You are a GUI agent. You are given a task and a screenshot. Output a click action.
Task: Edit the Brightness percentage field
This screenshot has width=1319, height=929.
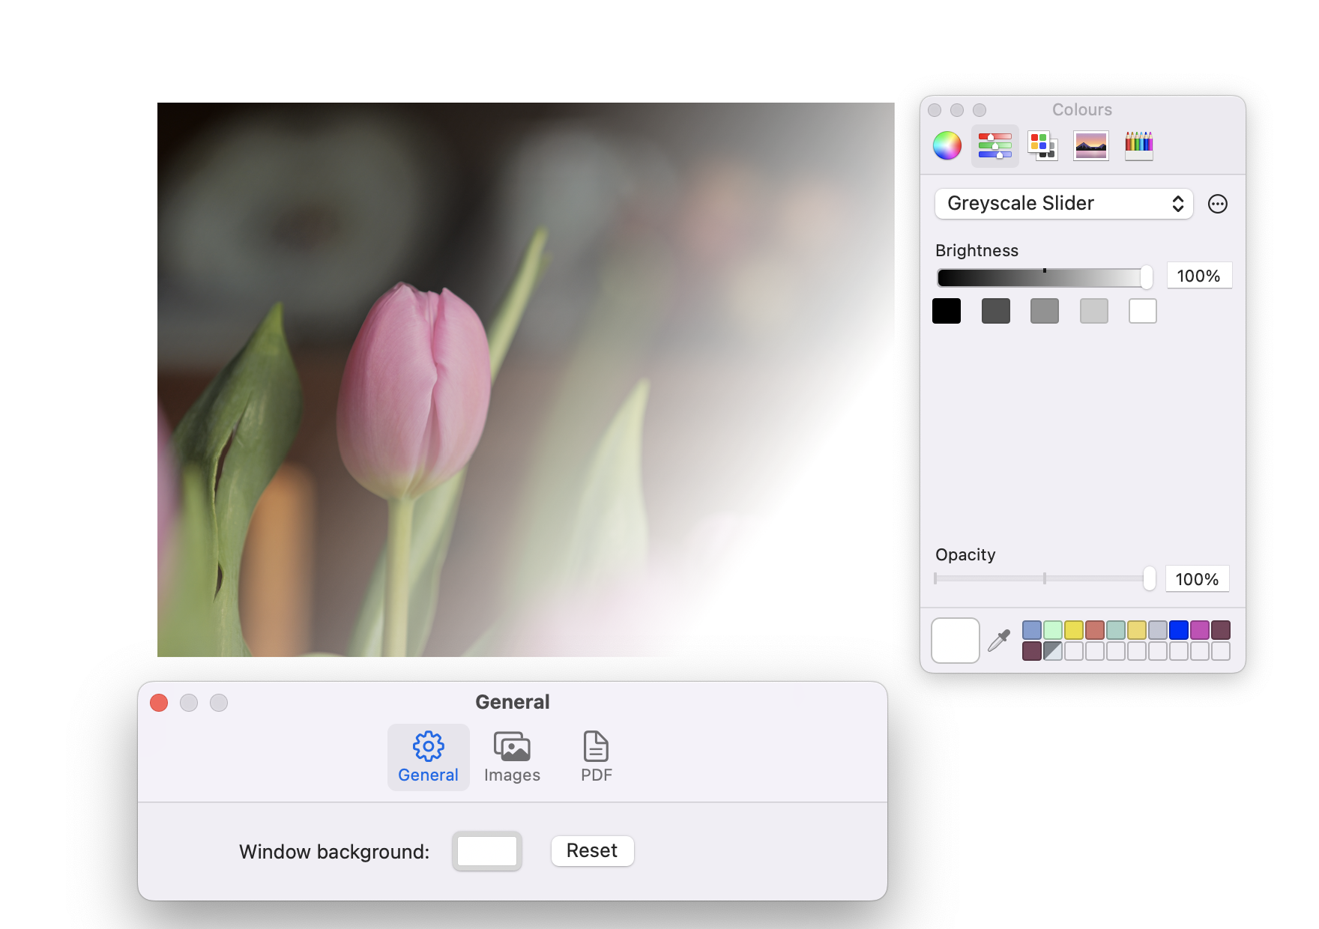click(1199, 276)
